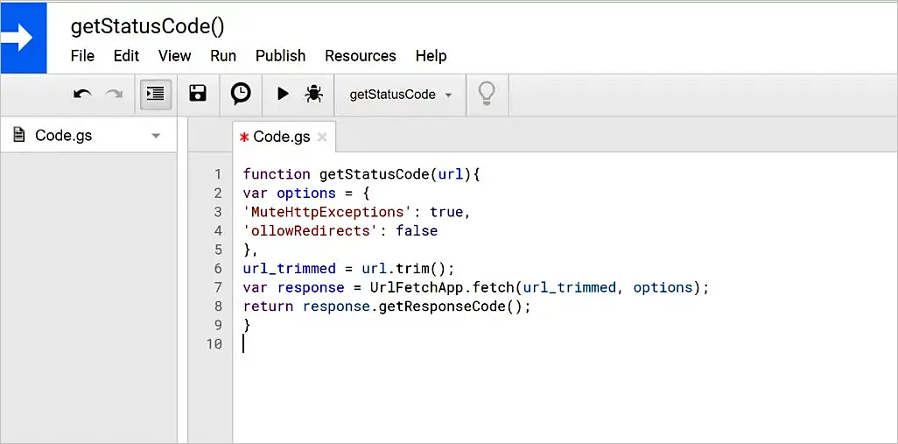The width and height of the screenshot is (898, 444).
Task: Click url.trim() in line 6
Action: pos(403,269)
